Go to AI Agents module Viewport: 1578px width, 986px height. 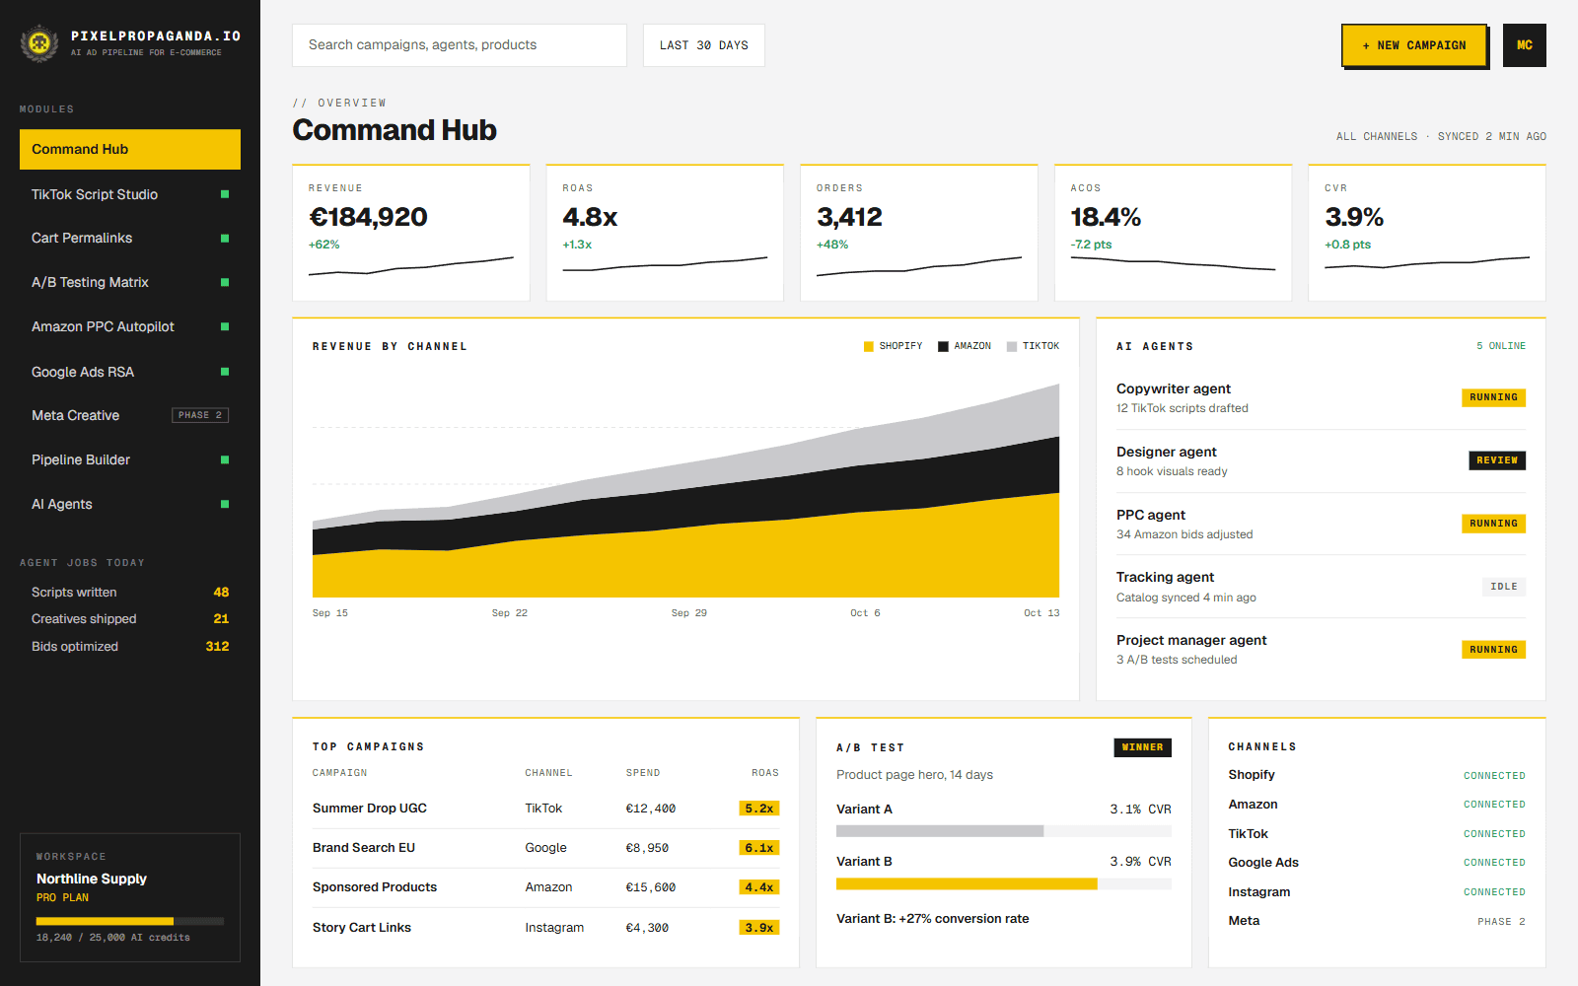tap(130, 504)
